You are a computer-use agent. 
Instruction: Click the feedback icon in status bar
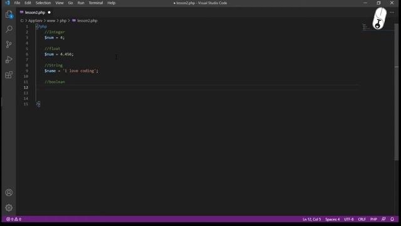point(383,219)
